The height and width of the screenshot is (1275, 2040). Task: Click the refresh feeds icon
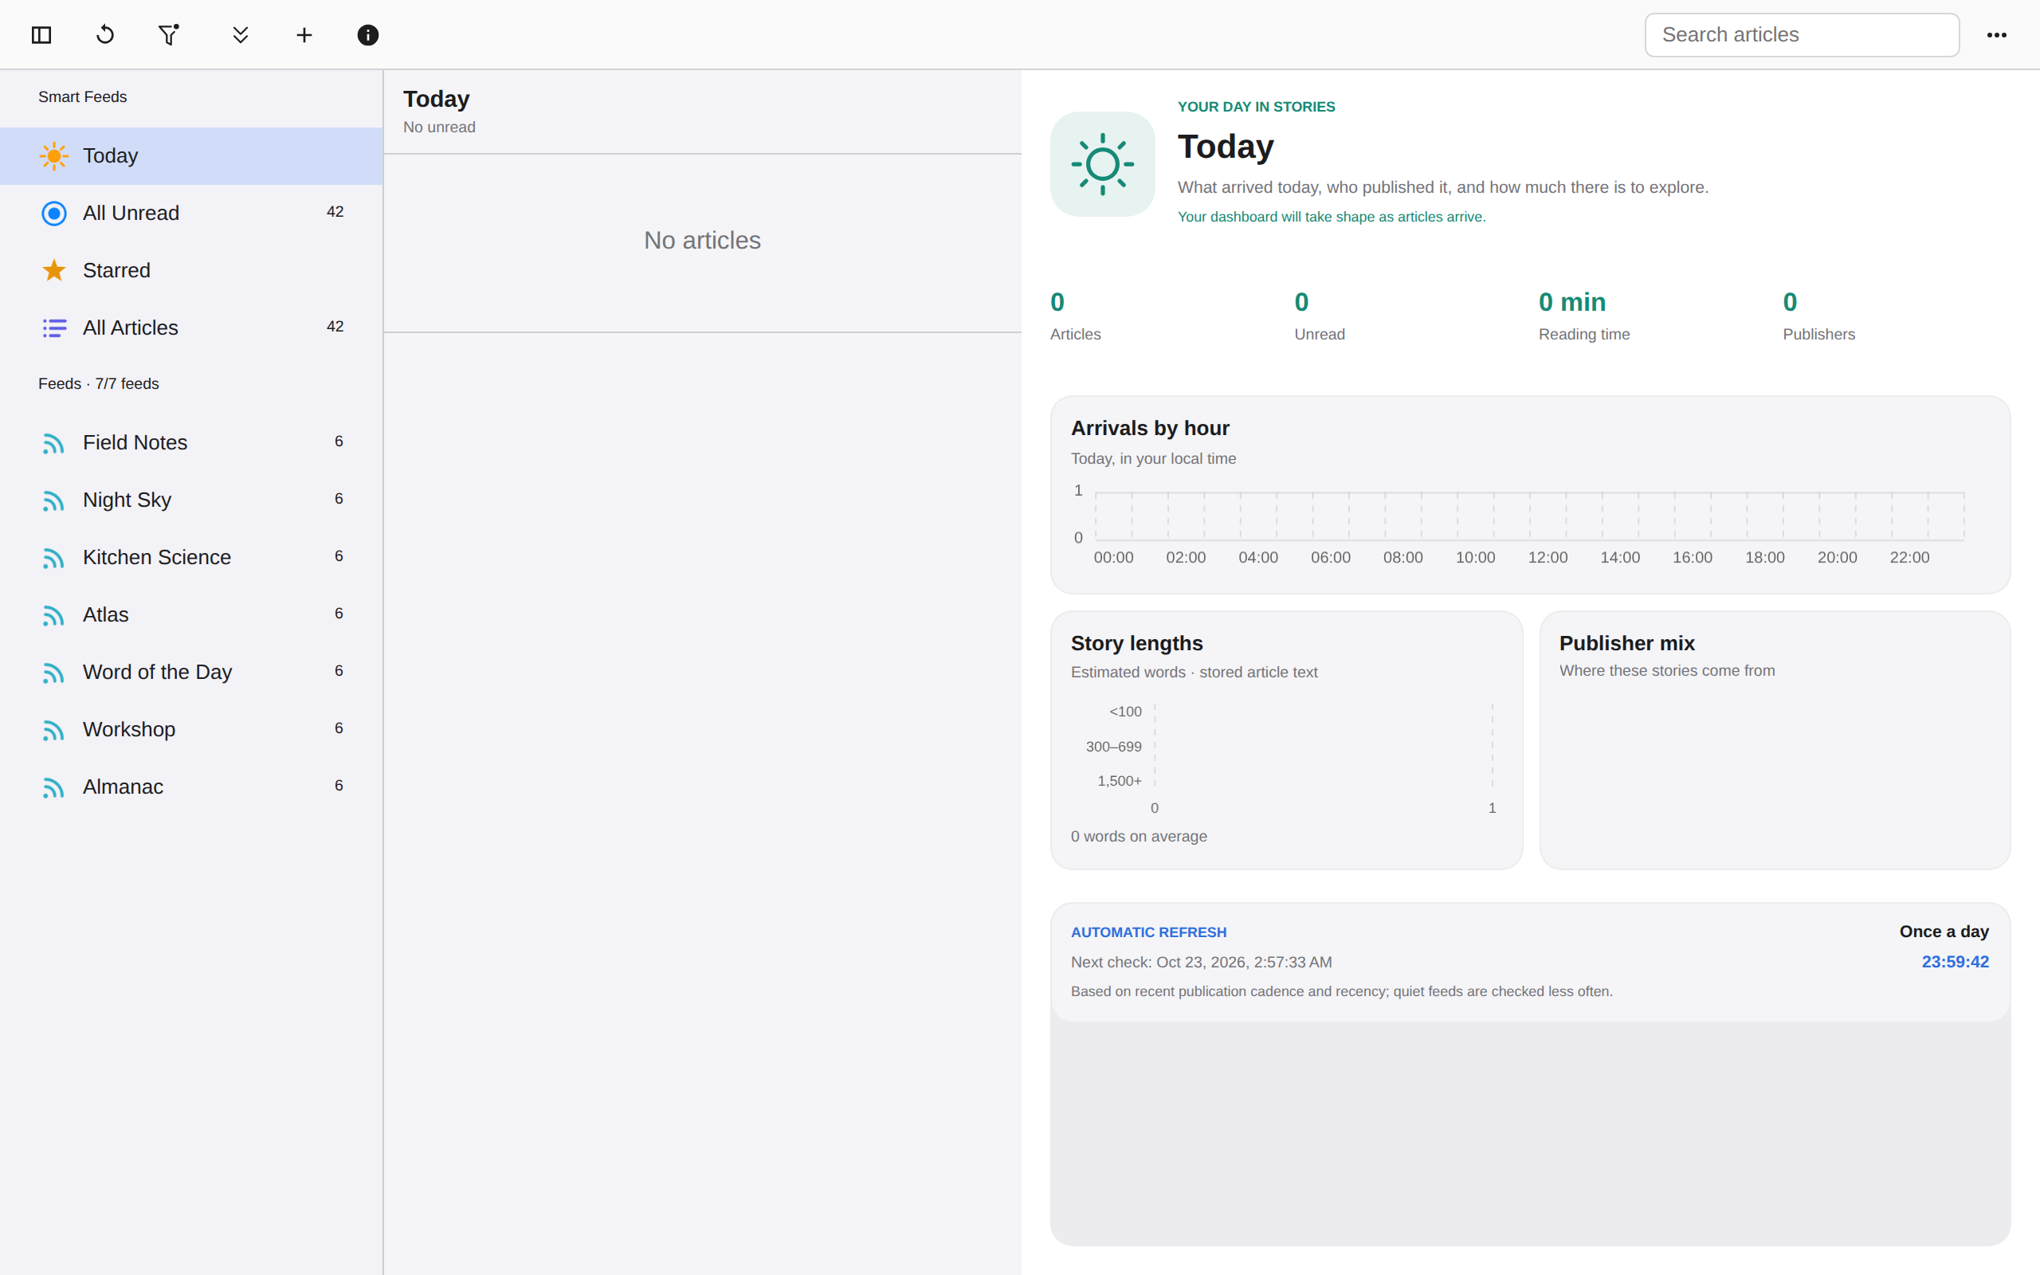coord(105,34)
